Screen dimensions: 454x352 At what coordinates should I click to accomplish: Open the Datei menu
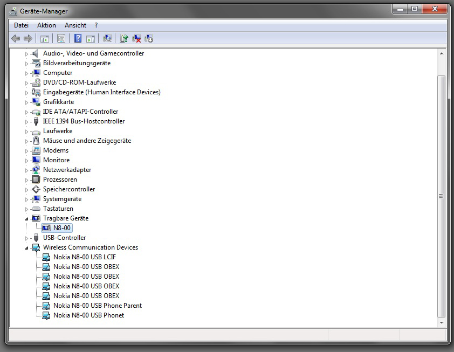point(21,25)
